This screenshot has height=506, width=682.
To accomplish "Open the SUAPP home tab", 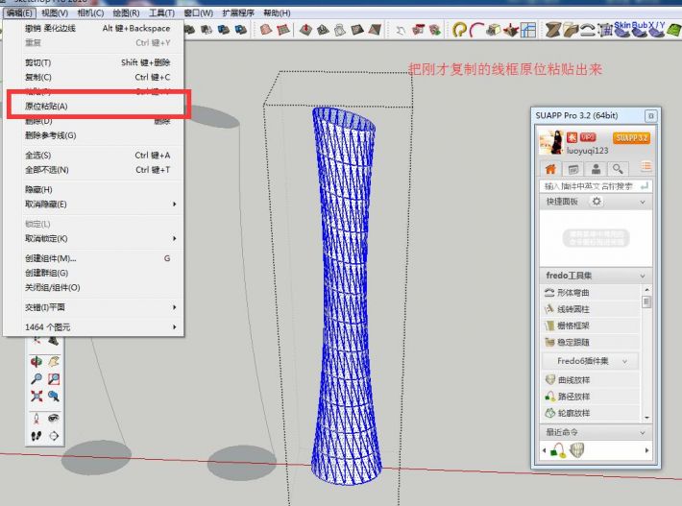I will pos(550,169).
